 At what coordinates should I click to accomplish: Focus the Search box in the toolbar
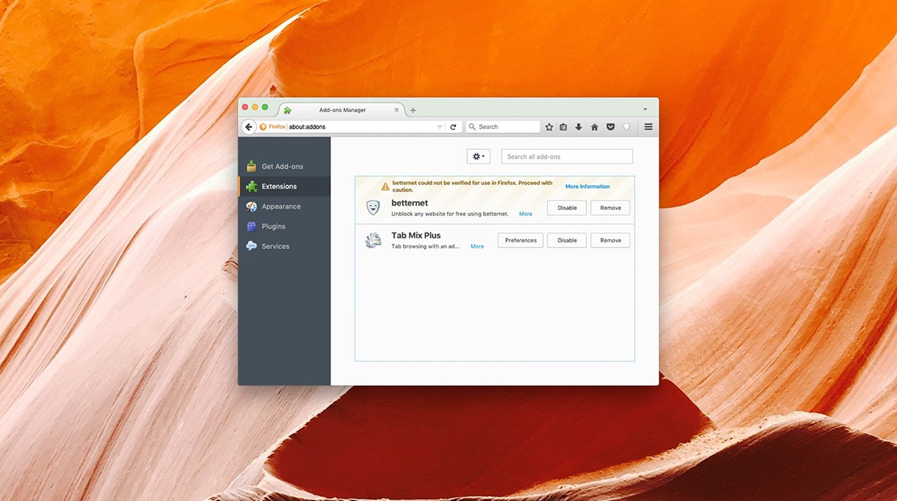[502, 127]
